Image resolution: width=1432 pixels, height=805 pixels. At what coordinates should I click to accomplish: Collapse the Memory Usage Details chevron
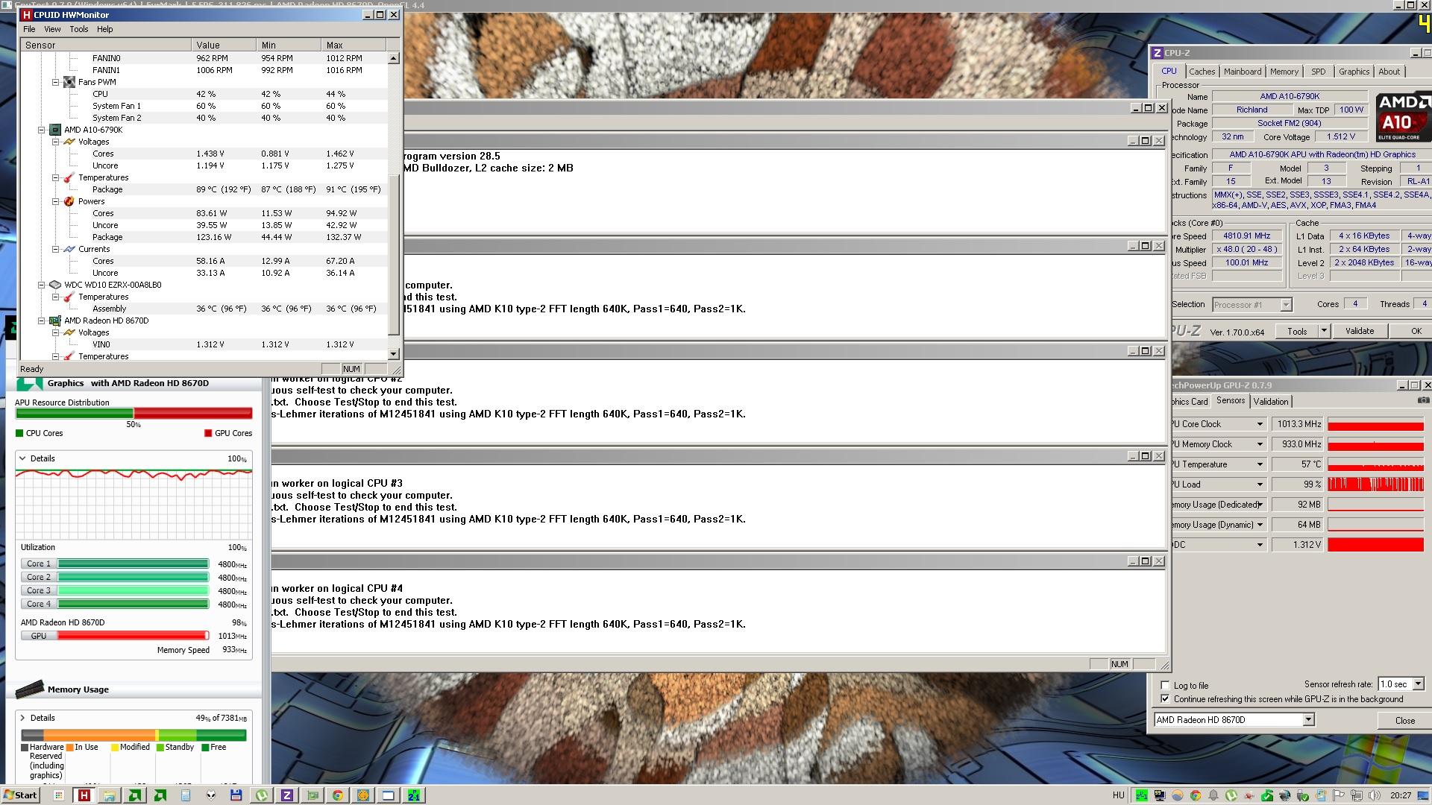click(x=22, y=718)
